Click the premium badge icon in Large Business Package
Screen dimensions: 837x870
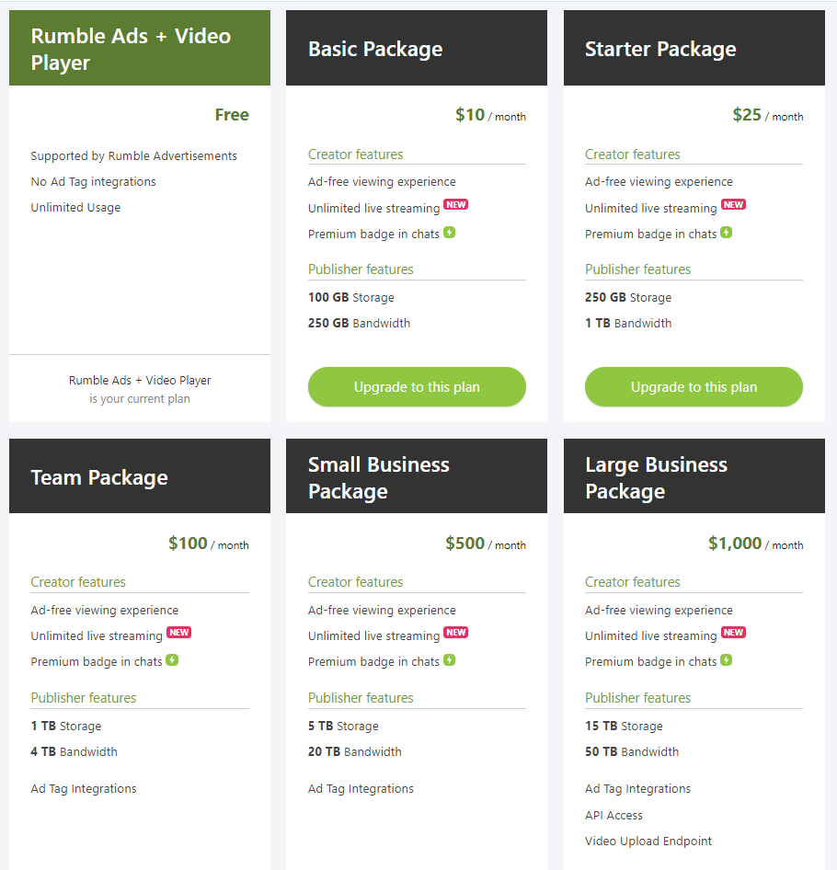pyautogui.click(x=727, y=659)
